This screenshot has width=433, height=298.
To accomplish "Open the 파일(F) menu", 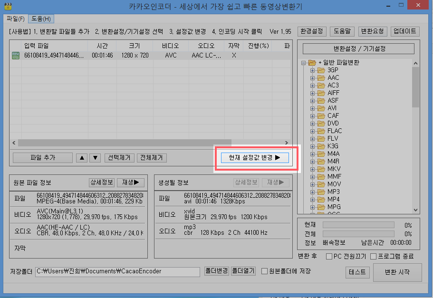I will click(16, 19).
